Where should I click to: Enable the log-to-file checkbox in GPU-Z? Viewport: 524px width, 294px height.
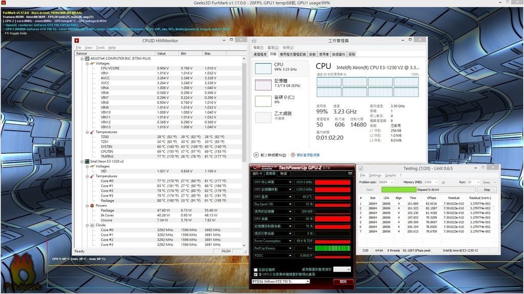coord(256,269)
